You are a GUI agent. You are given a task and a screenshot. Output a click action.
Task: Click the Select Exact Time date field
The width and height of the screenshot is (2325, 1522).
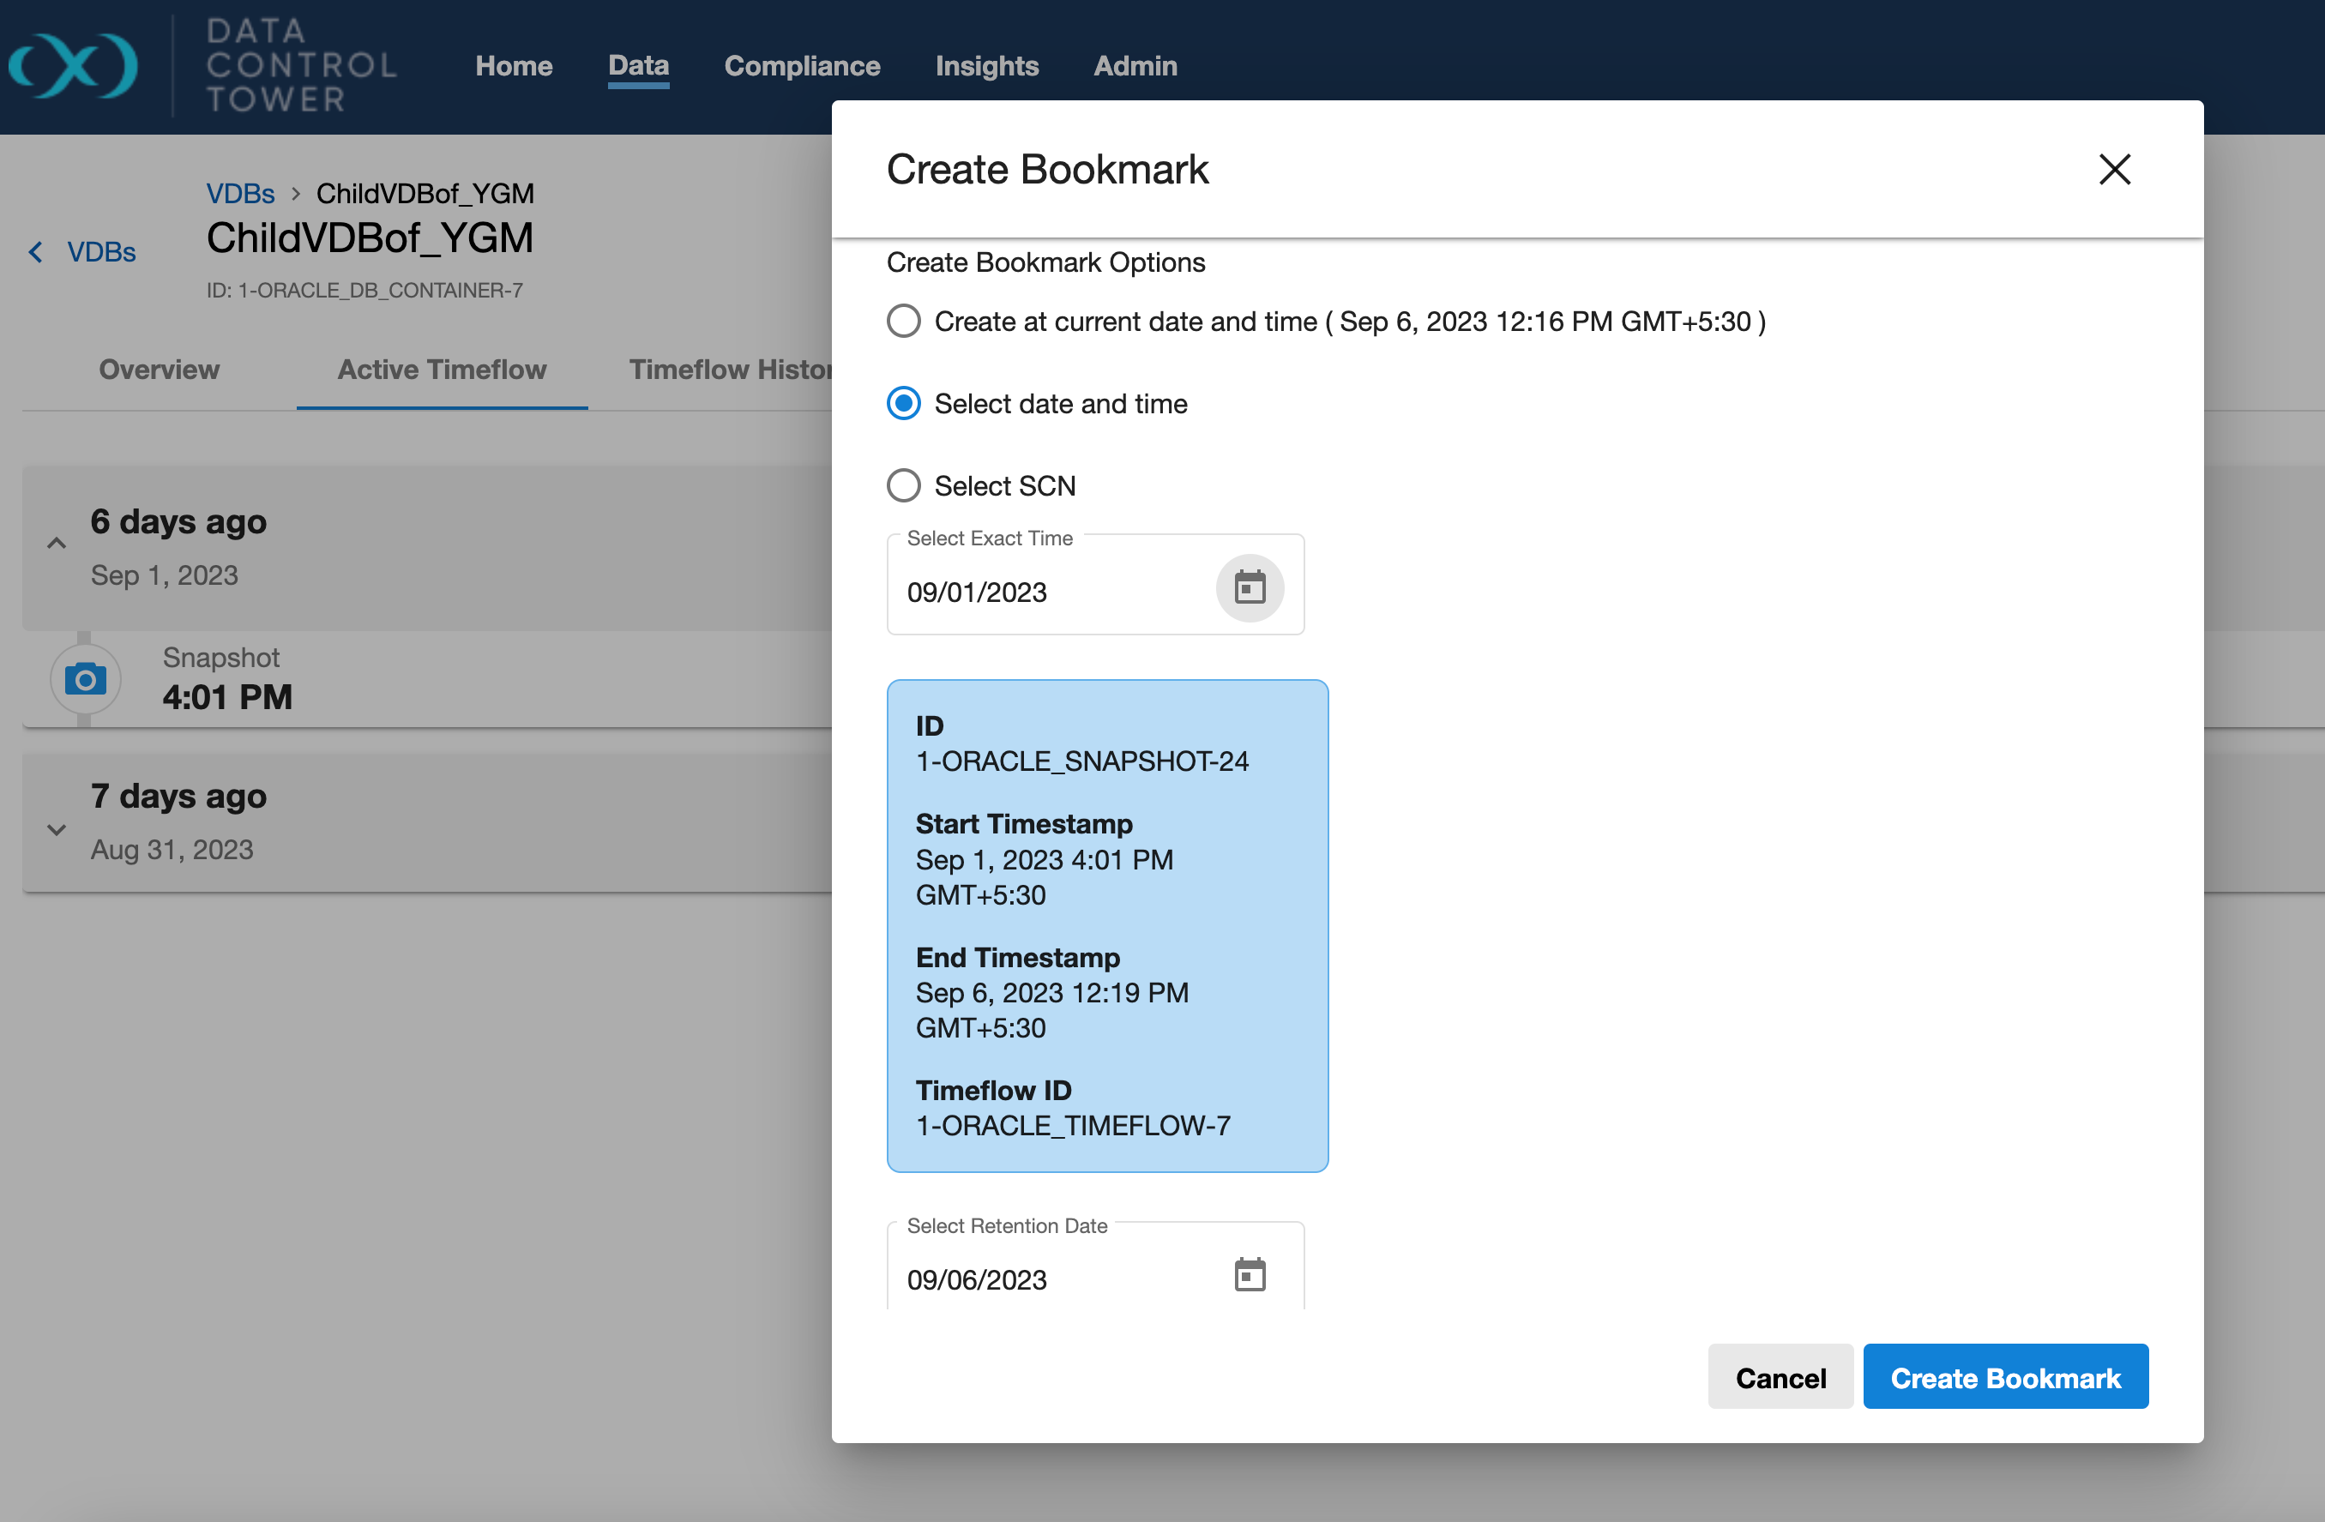pyautogui.click(x=1045, y=592)
